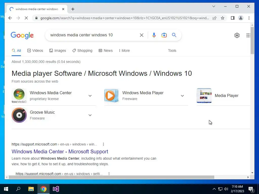Clear the Google search box text
This screenshot has height=194, width=259.
tap(142, 35)
